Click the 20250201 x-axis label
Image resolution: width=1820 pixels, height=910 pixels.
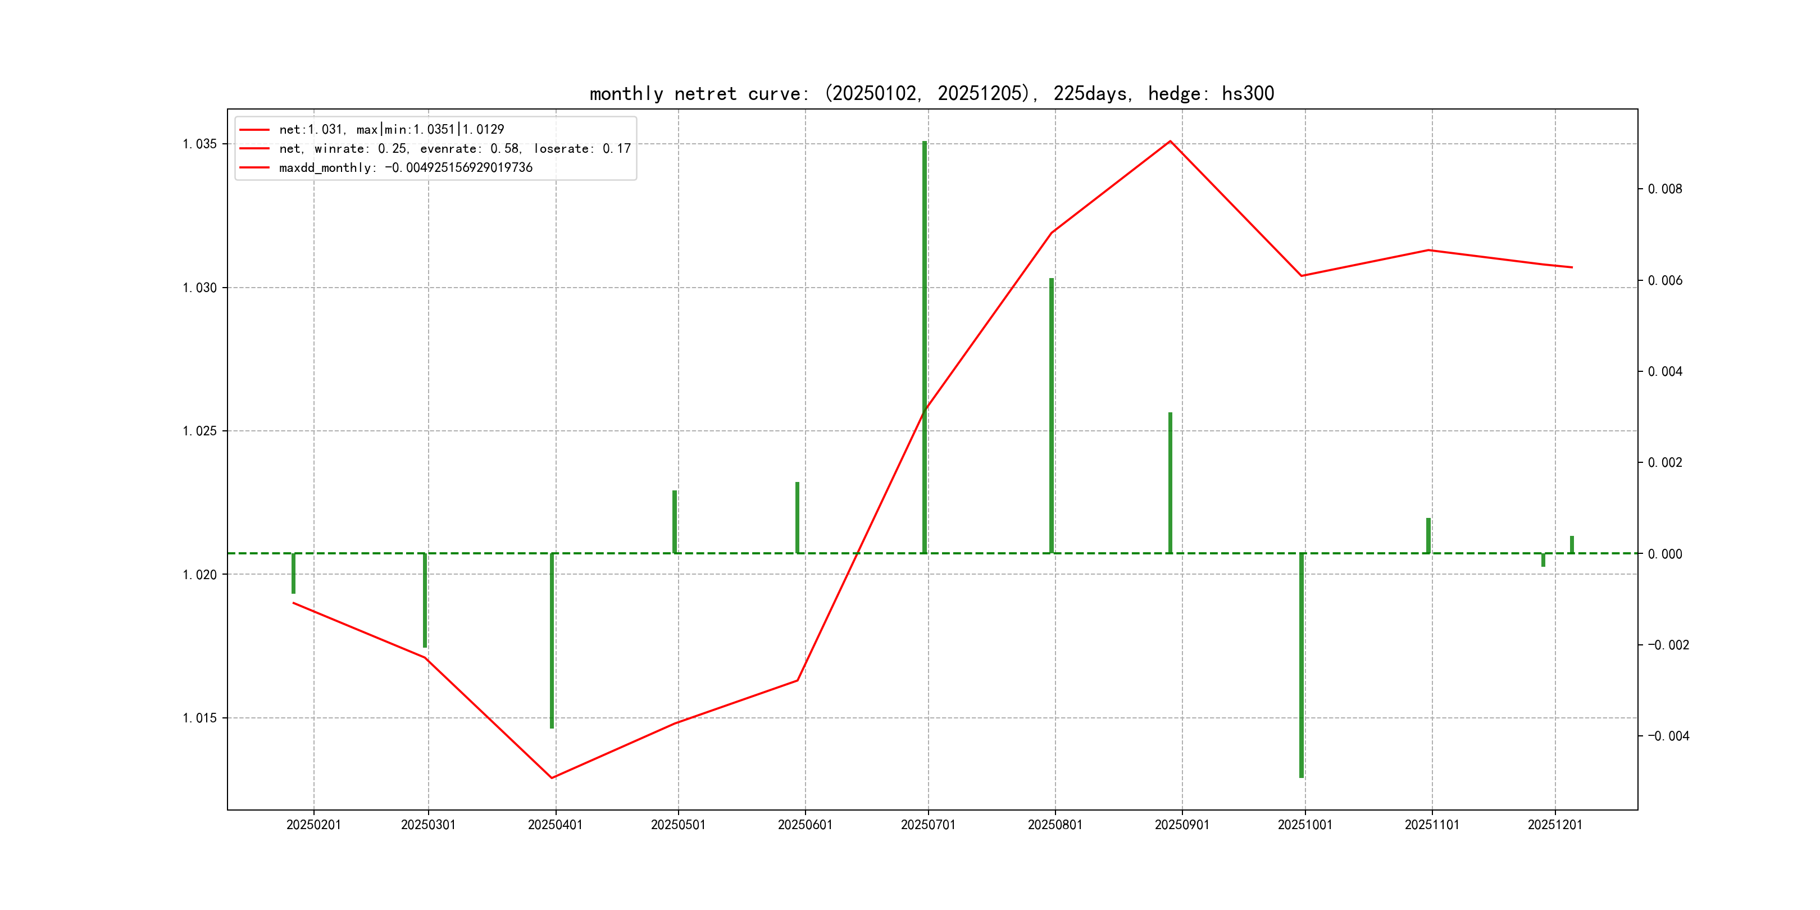click(x=313, y=825)
